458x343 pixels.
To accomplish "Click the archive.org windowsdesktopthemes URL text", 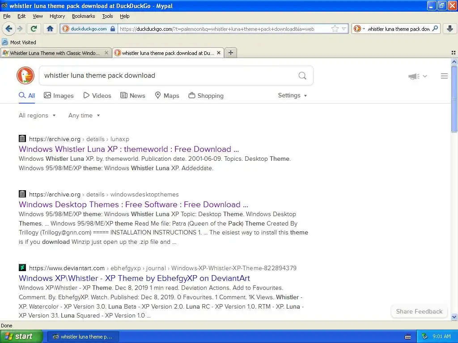I will coord(104,195).
